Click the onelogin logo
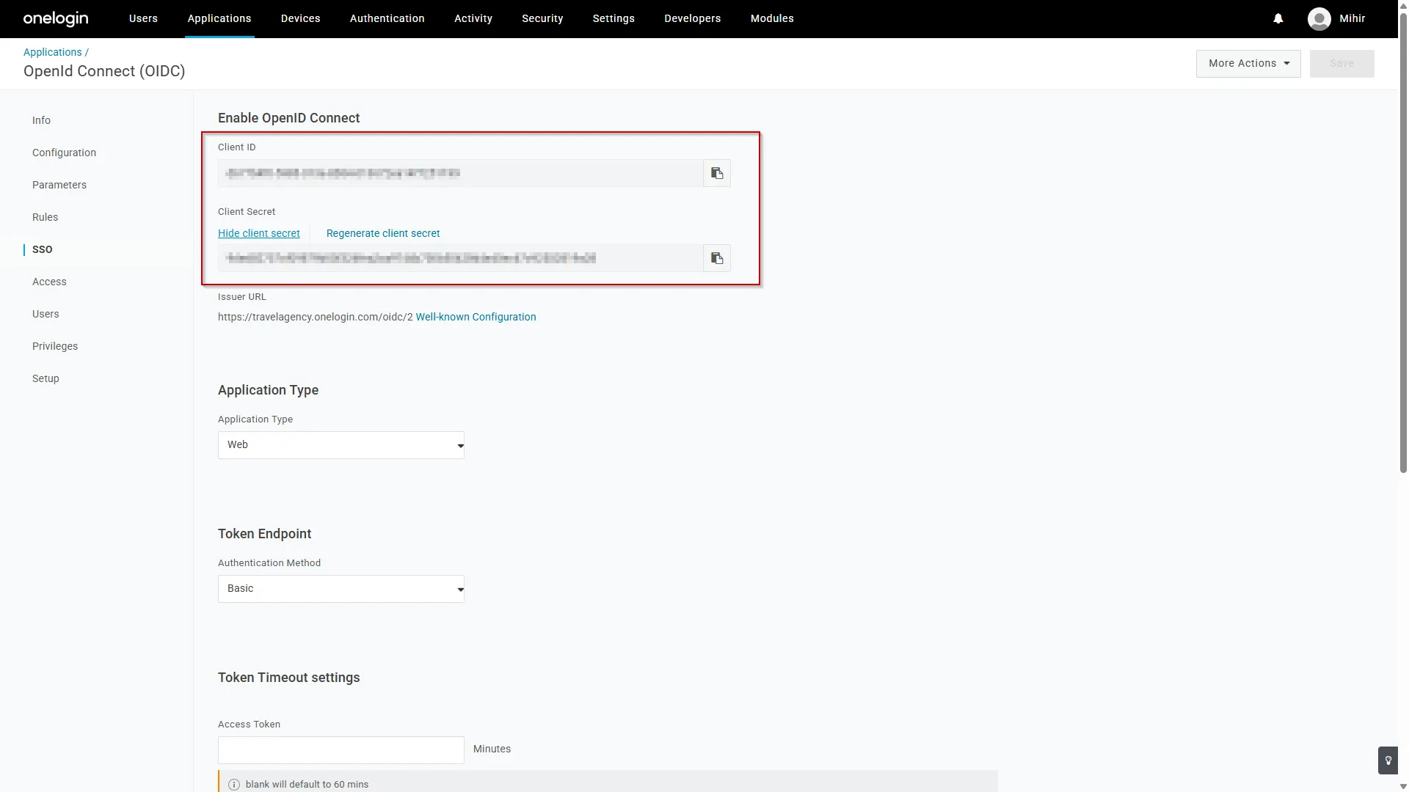This screenshot has width=1409, height=792. point(56,18)
